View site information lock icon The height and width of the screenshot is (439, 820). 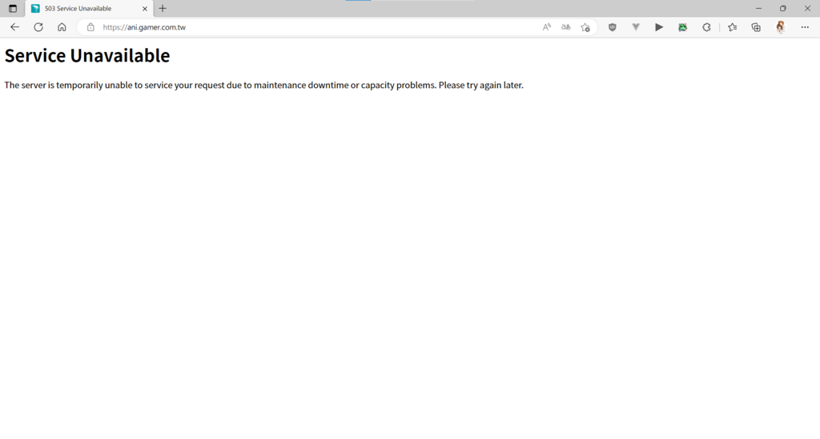pos(90,27)
